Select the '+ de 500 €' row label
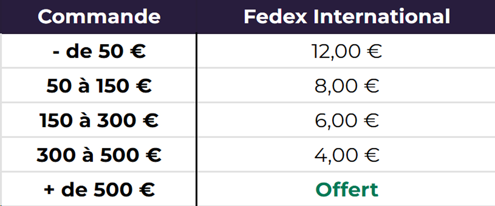 click(99, 190)
